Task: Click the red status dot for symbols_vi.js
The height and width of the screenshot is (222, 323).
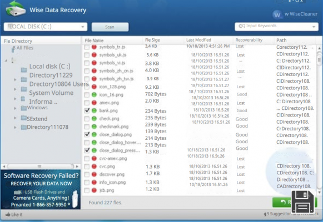Action: pyautogui.click(x=94, y=63)
